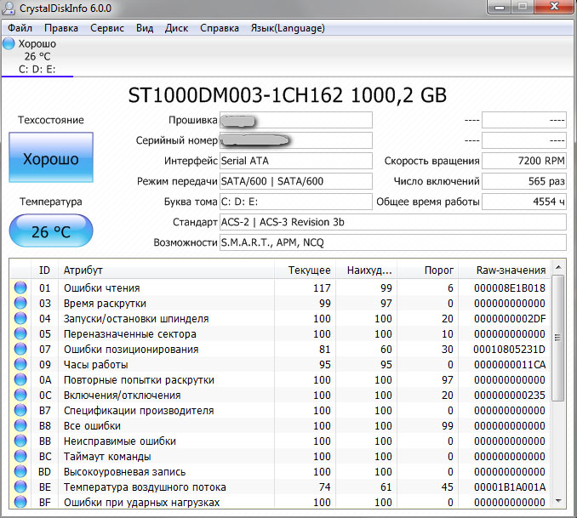The image size is (577, 518).
Task: Select the disk status circle beside Хорошо 26 °C
Action: (9, 43)
